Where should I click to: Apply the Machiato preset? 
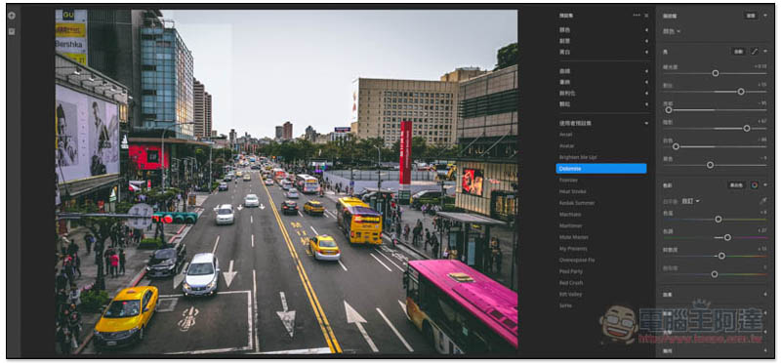(569, 215)
